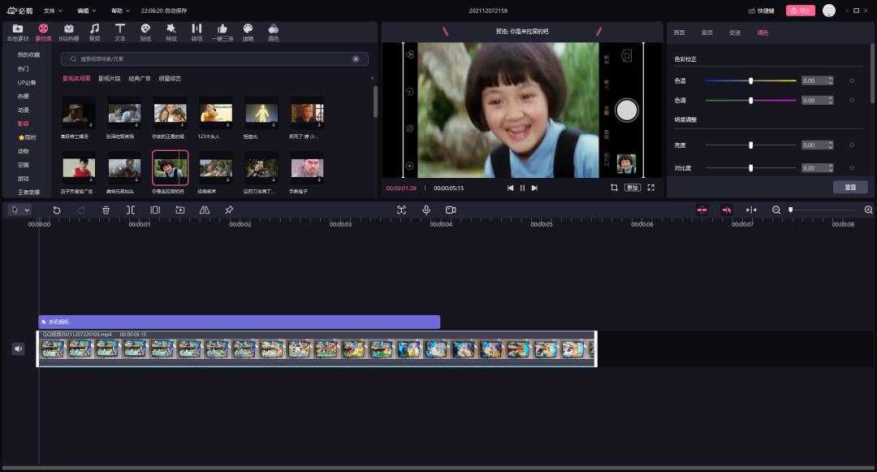Click the 对比度 contrast slider handle
The image size is (877, 472).
click(750, 168)
